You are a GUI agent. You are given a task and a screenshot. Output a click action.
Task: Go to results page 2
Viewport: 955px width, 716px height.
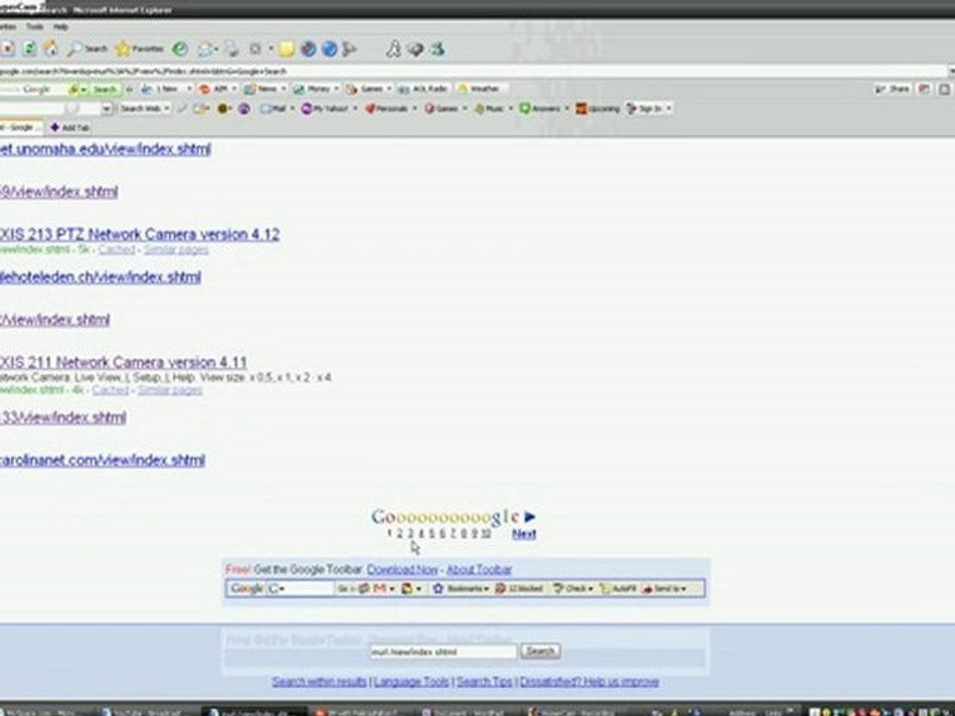[400, 534]
